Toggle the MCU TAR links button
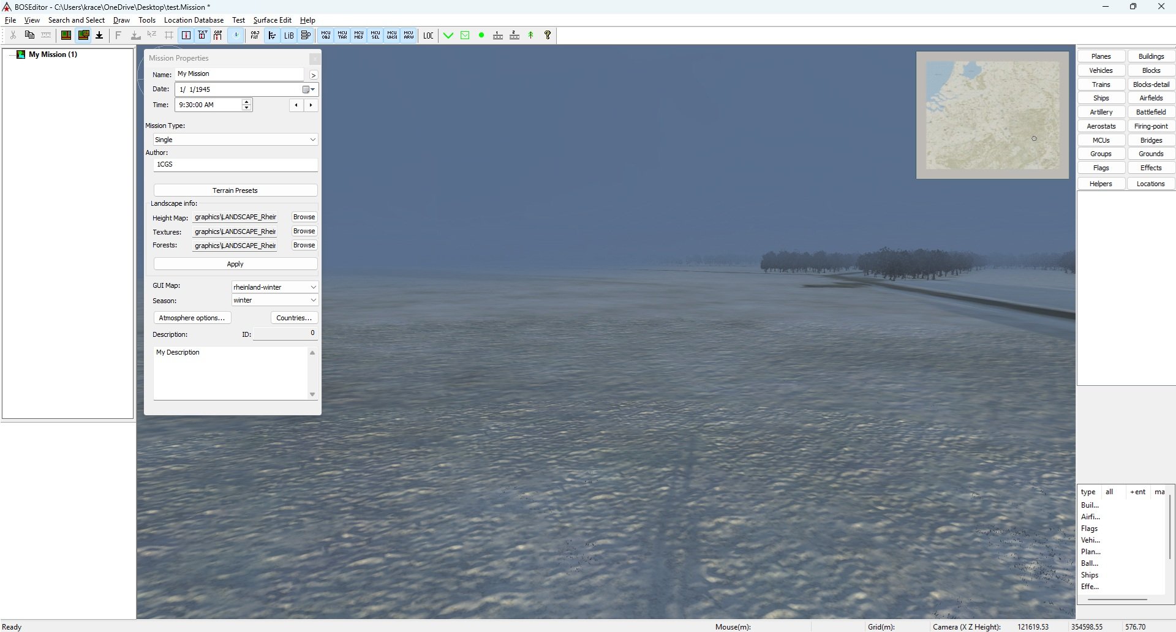The height and width of the screenshot is (632, 1176). click(x=342, y=36)
